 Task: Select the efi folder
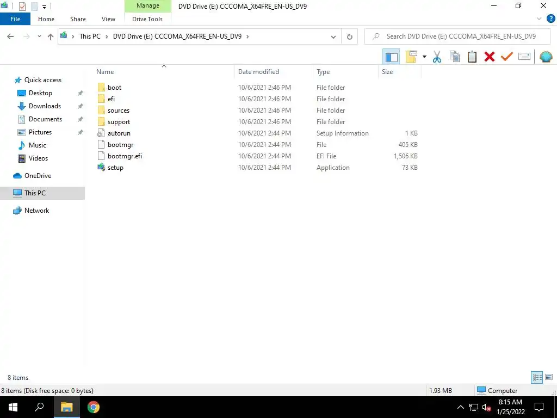coord(111,99)
